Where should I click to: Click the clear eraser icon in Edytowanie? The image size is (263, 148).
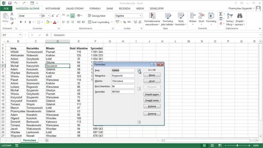click(x=221, y=24)
